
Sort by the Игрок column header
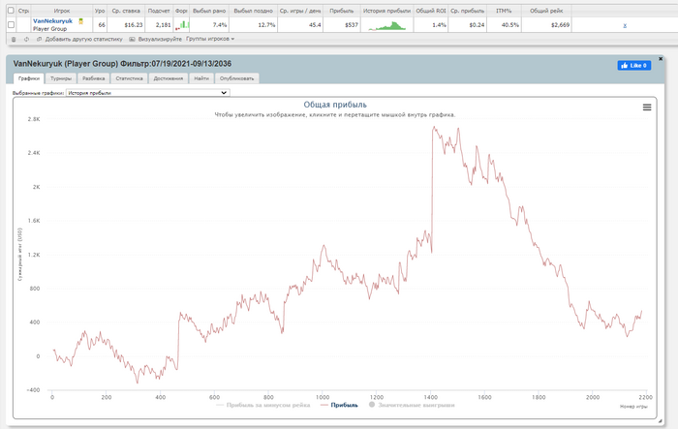click(62, 11)
